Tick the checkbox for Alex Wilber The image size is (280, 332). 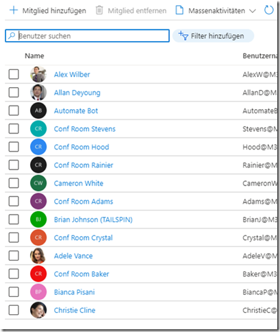point(14,74)
